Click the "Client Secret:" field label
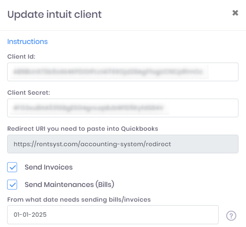Screen dimensions: 246x227 [28, 92]
